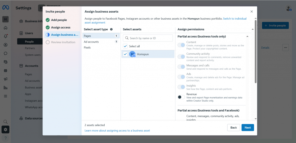Click the Accounts section icon

[21, 66]
